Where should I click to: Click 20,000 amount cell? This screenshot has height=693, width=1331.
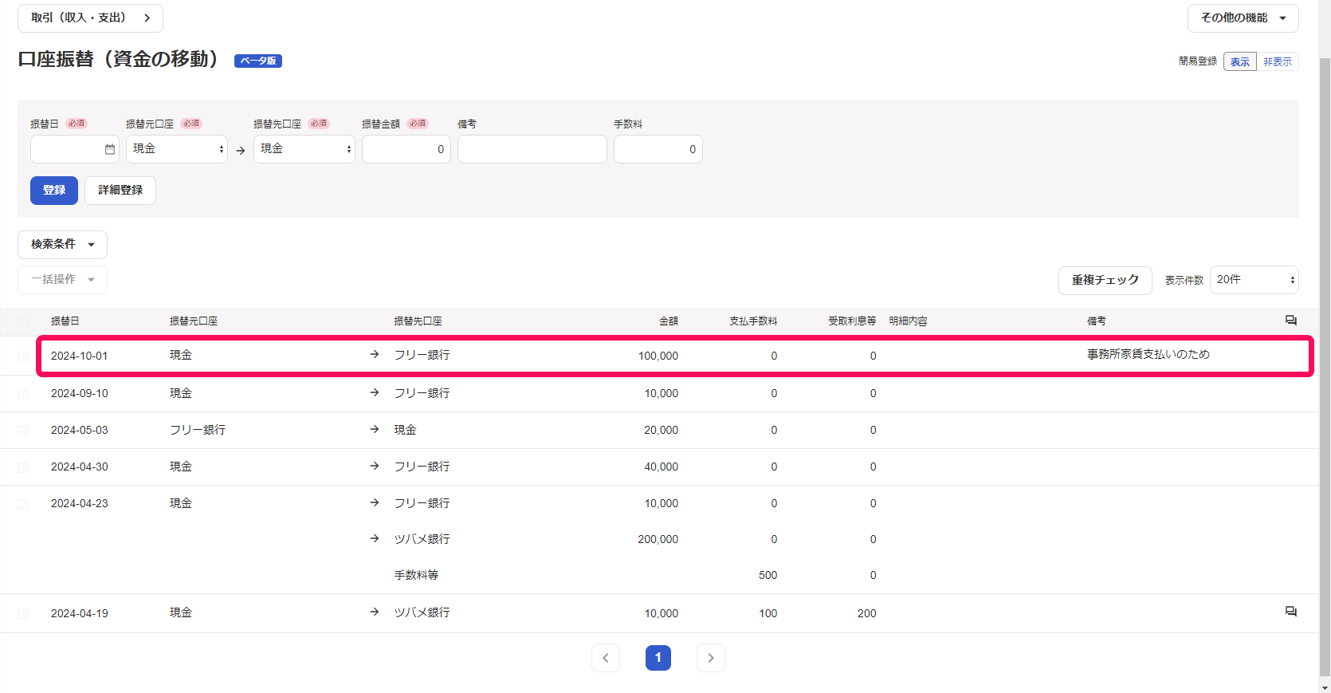(662, 431)
